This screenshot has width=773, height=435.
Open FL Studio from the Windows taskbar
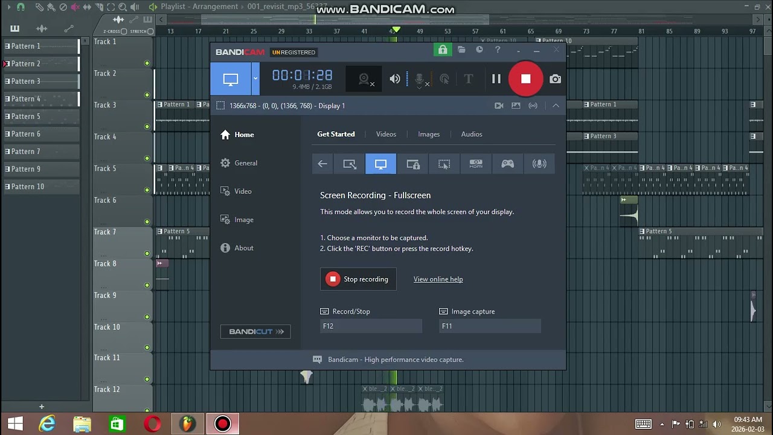pyautogui.click(x=188, y=424)
